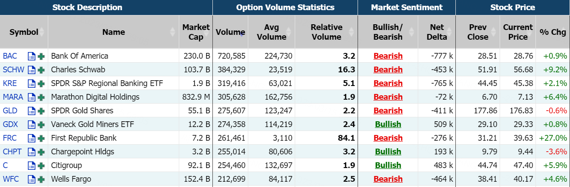Open the GDX symbol link
The height and width of the screenshot is (187, 570).
click(10, 124)
